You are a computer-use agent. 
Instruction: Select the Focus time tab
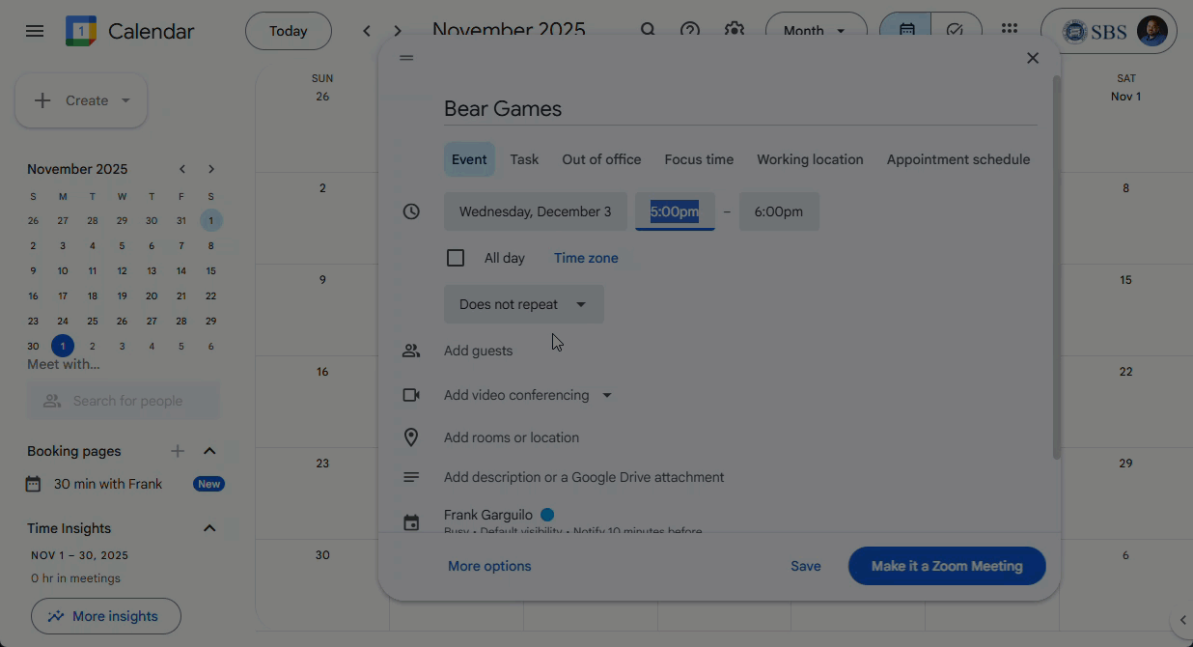699,159
